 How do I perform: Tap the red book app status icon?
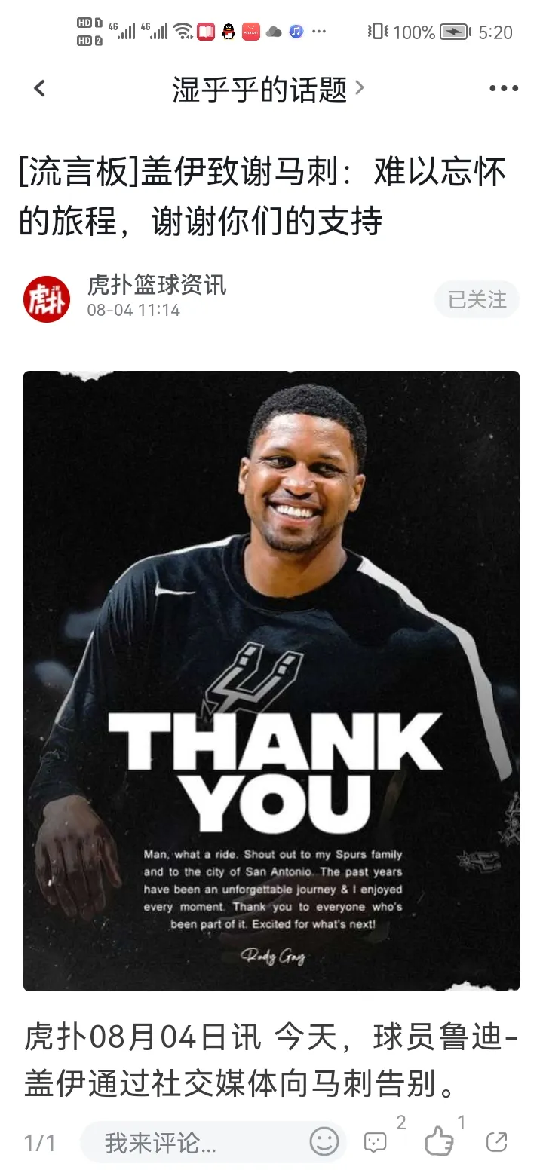[x=206, y=32]
